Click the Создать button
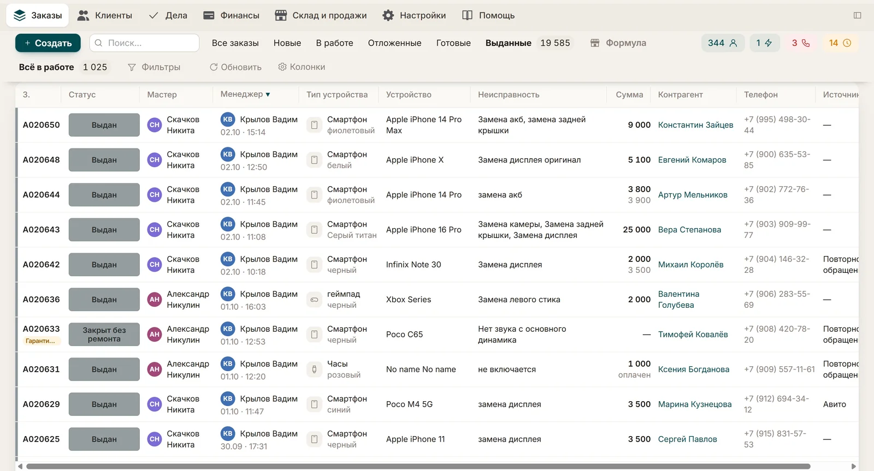Viewport: 874px width, 471px height. click(x=48, y=43)
